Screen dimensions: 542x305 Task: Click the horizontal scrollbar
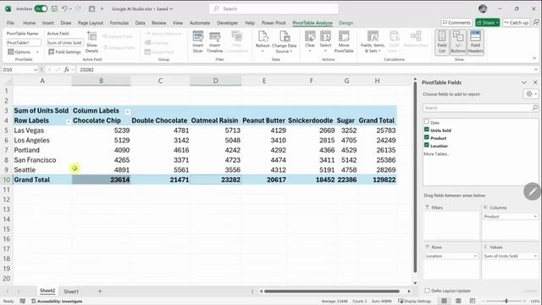coord(332,291)
